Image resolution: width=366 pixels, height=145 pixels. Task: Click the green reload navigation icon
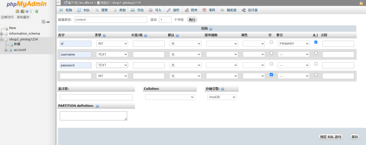click(36, 11)
